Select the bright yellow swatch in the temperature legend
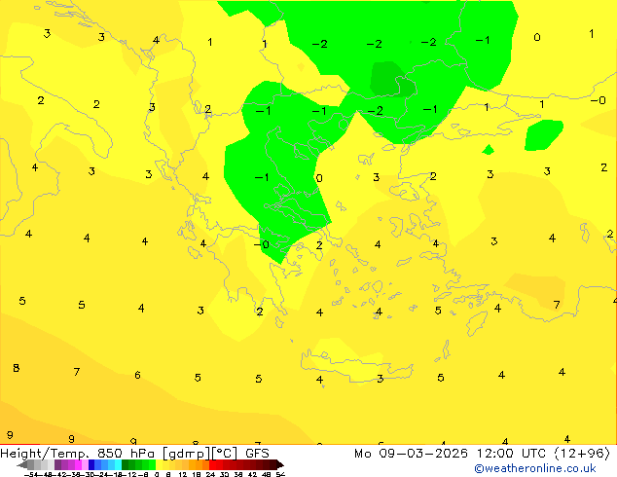The height and width of the screenshot is (477, 617). [159, 464]
